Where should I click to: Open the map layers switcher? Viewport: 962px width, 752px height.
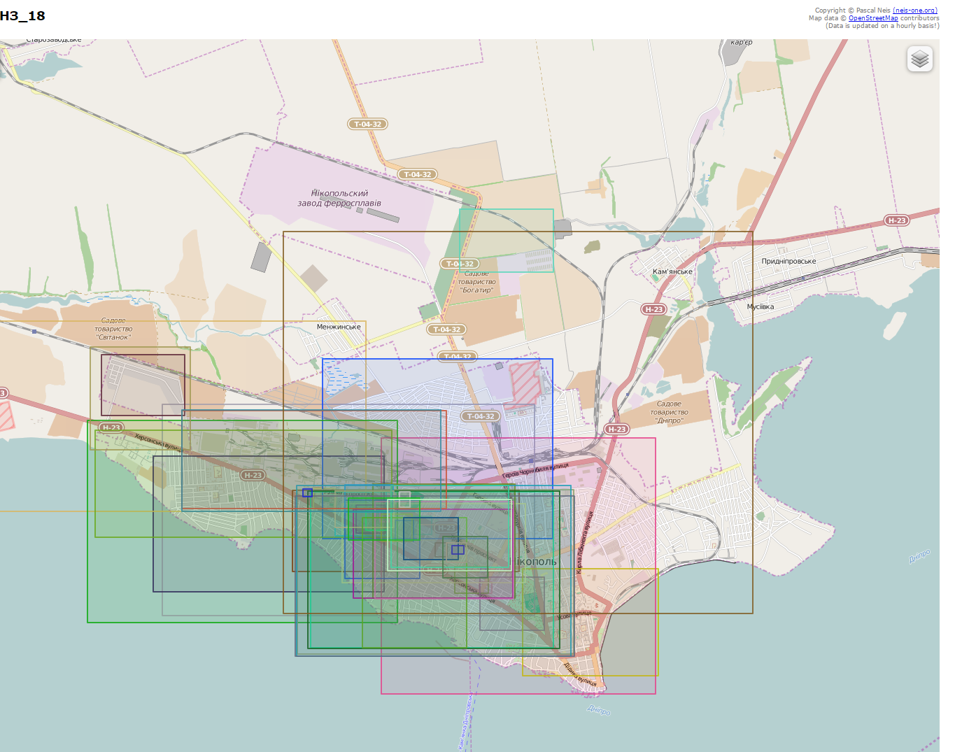point(920,59)
